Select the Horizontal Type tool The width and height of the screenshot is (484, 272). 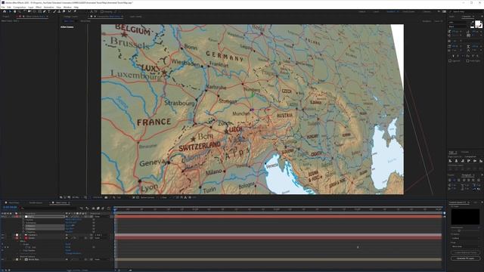click(x=48, y=11)
